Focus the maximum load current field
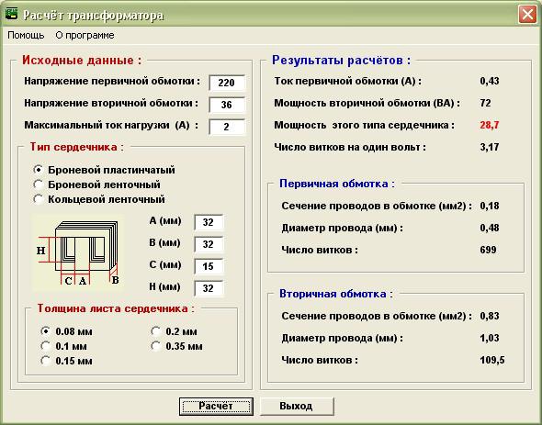 click(227, 127)
